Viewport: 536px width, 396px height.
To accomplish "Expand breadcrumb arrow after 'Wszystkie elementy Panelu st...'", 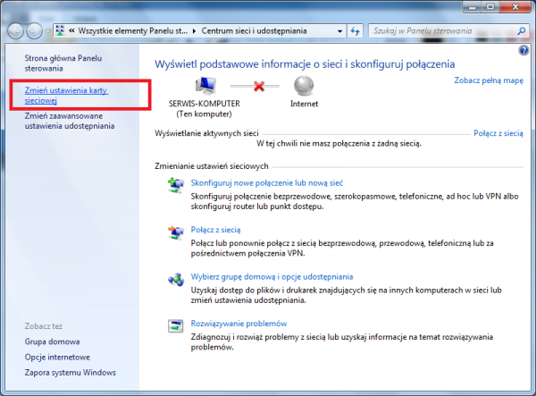I will [x=194, y=31].
